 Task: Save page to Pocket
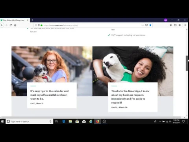[x=146, y=25]
